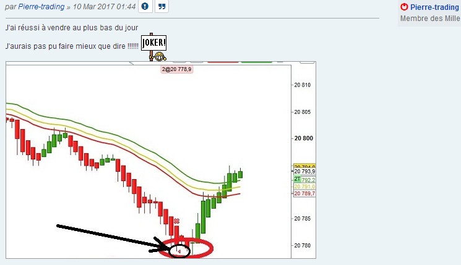Click the green button strip above chart
This screenshot has height=265, width=461.
click(x=257, y=62)
